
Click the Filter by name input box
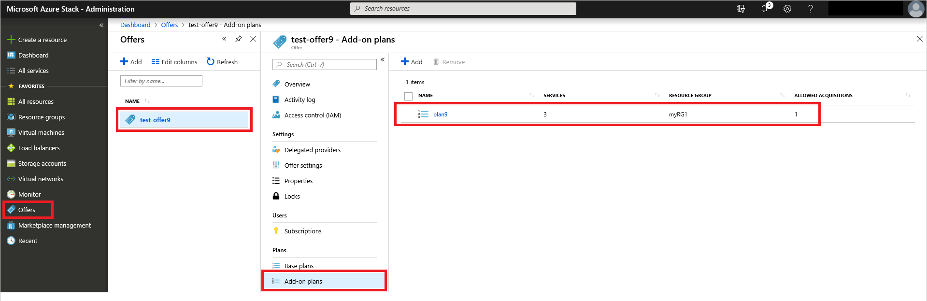161,81
